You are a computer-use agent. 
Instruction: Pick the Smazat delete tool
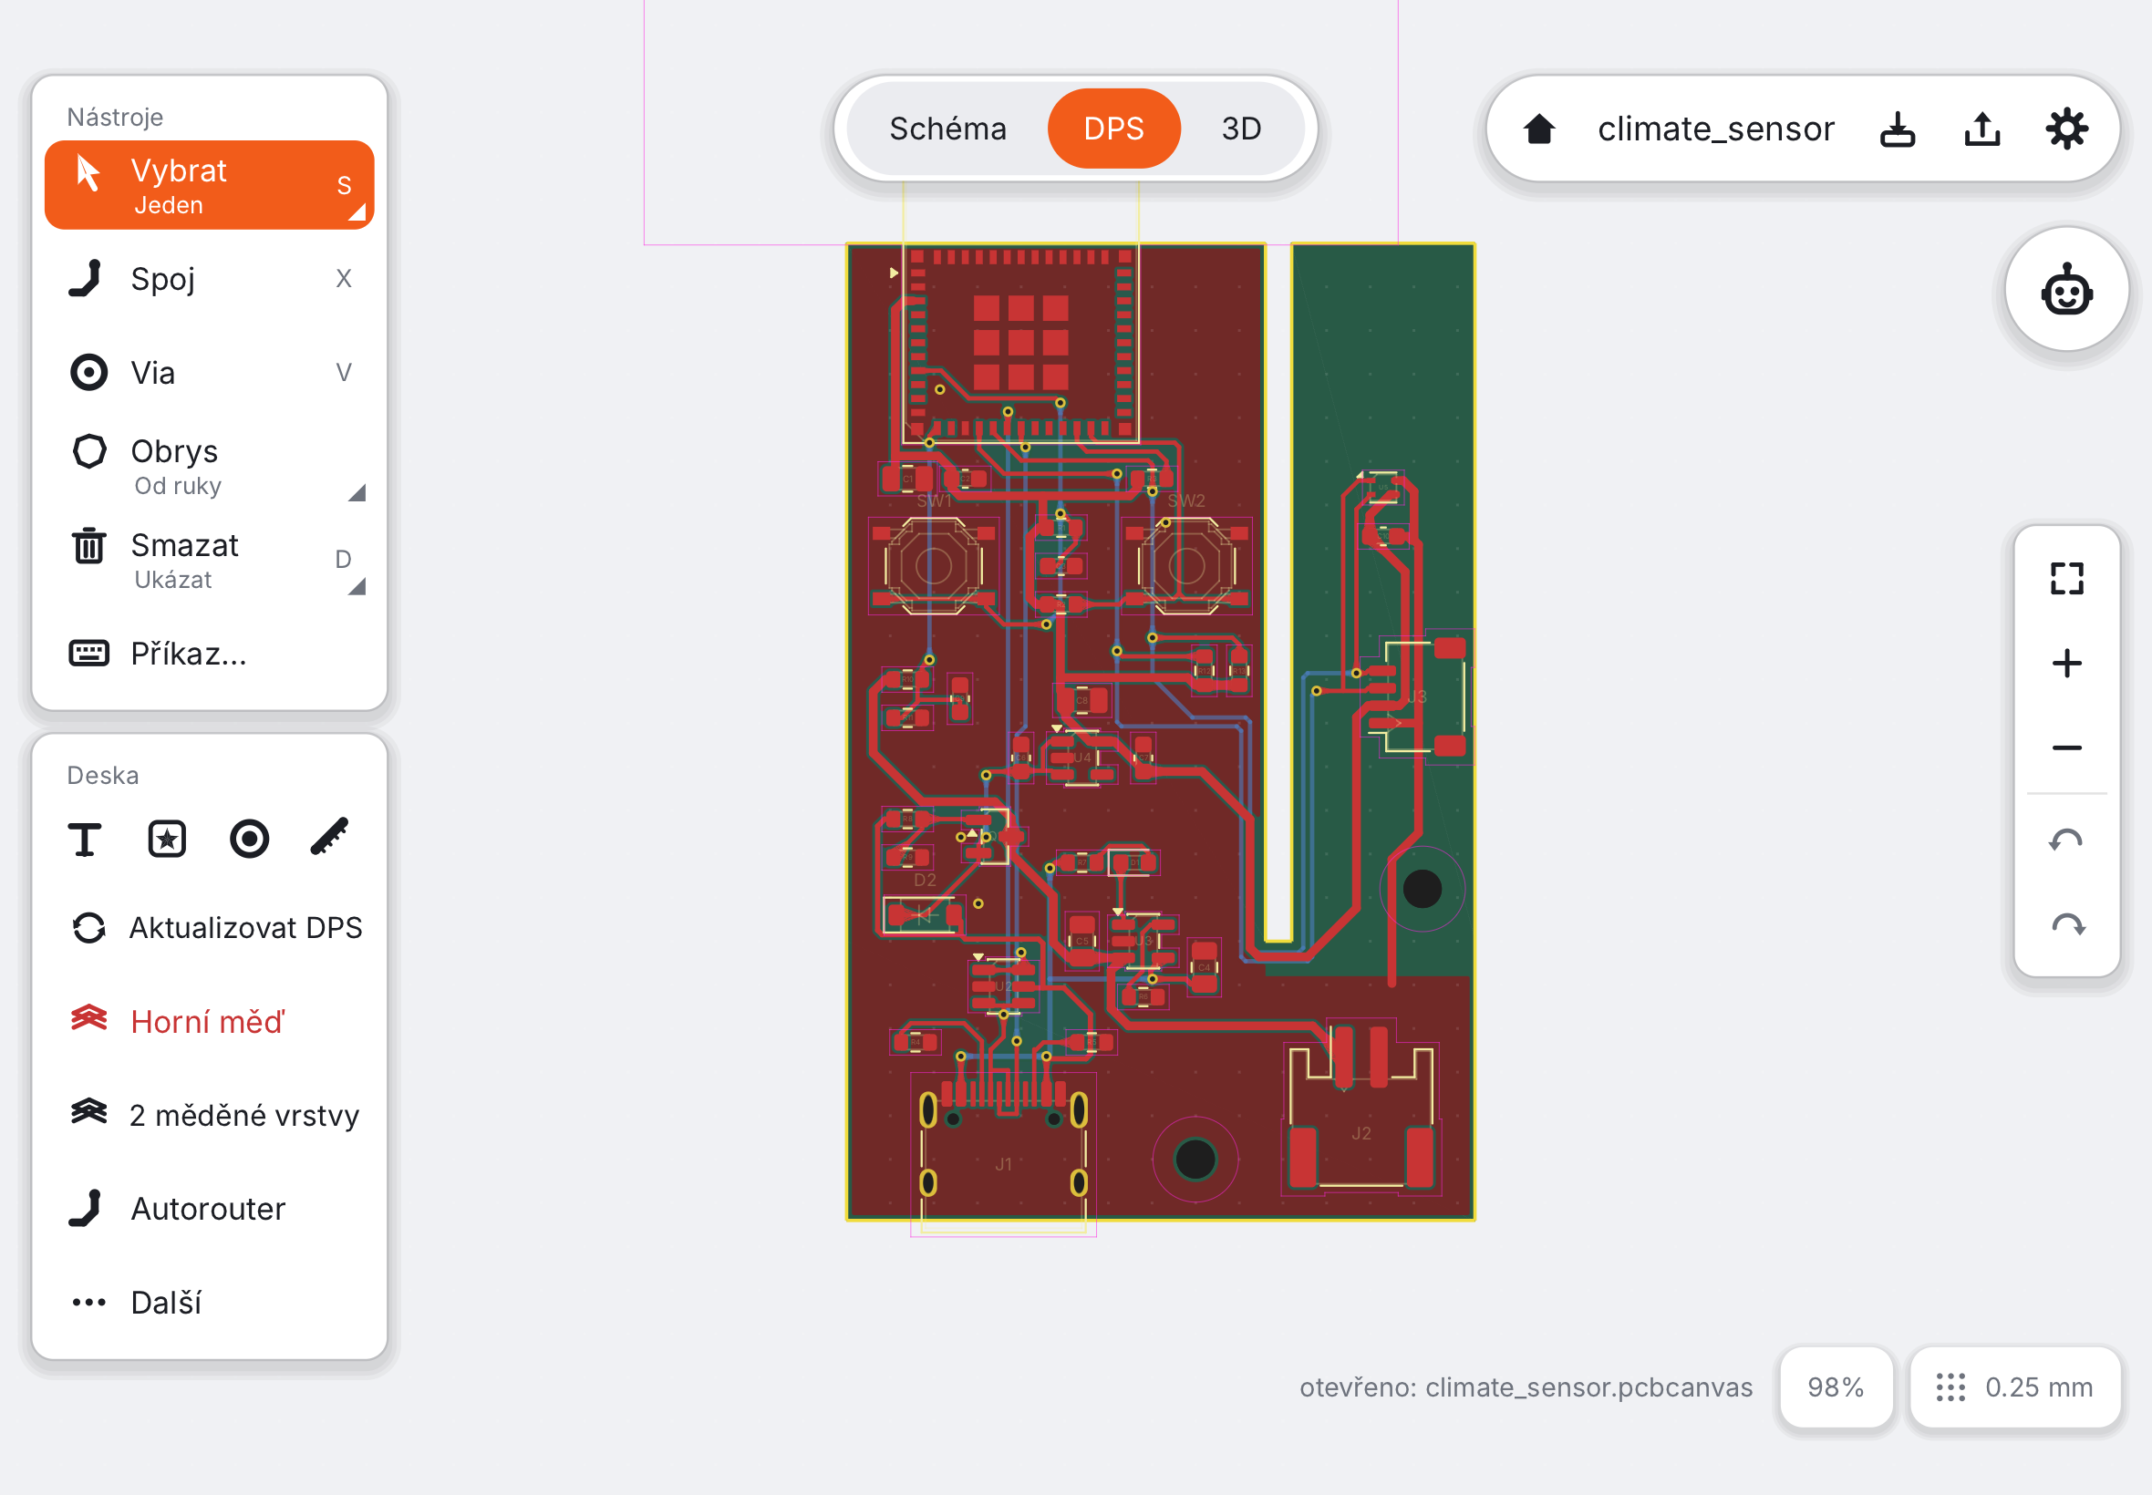209,560
